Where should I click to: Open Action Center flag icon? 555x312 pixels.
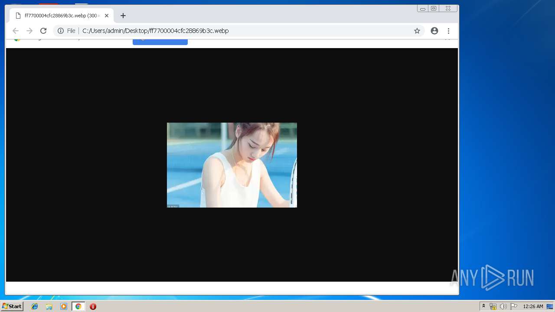(514, 306)
